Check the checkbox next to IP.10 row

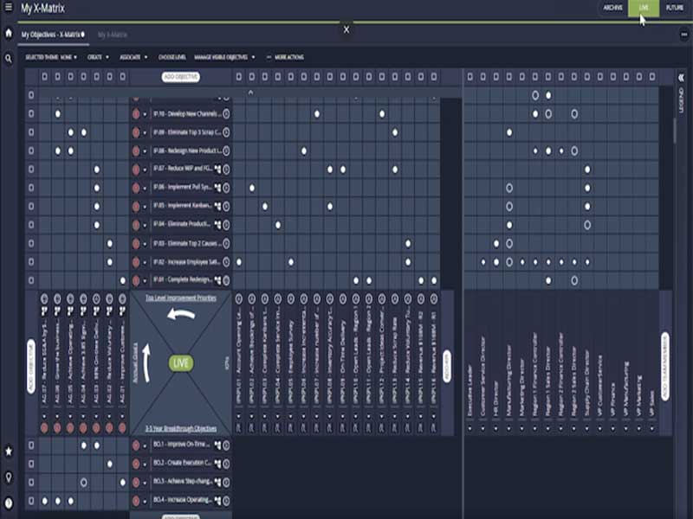(32, 112)
